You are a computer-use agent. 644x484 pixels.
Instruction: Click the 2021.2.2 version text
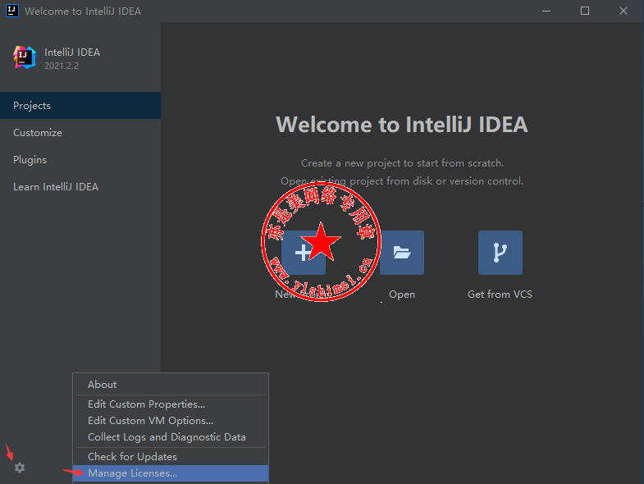[62, 66]
